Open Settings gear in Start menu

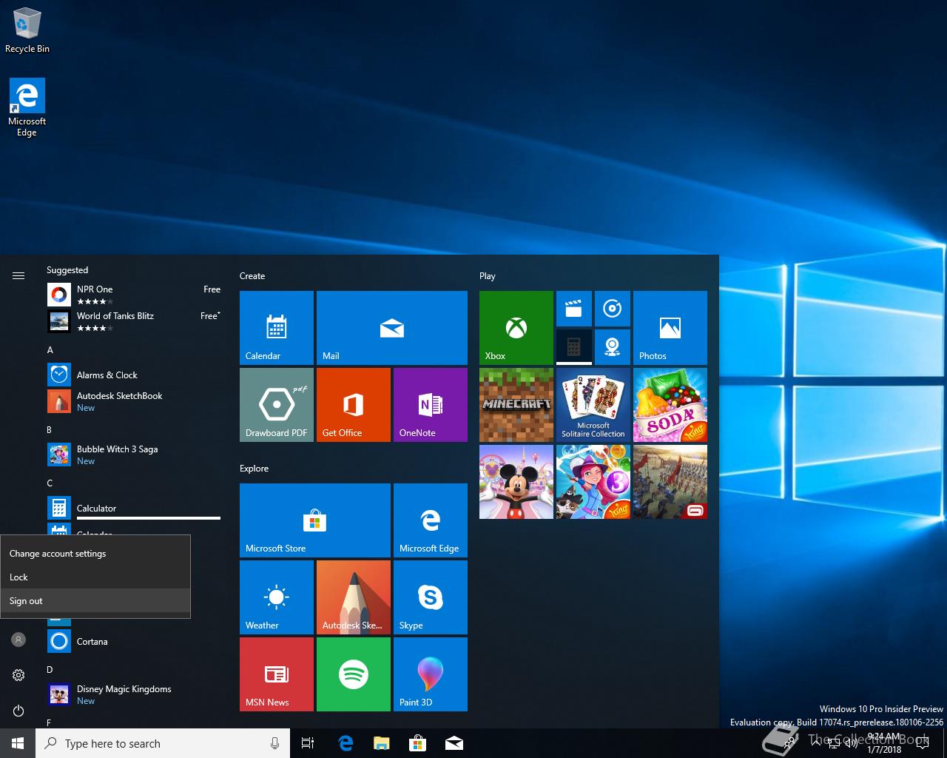[x=18, y=675]
